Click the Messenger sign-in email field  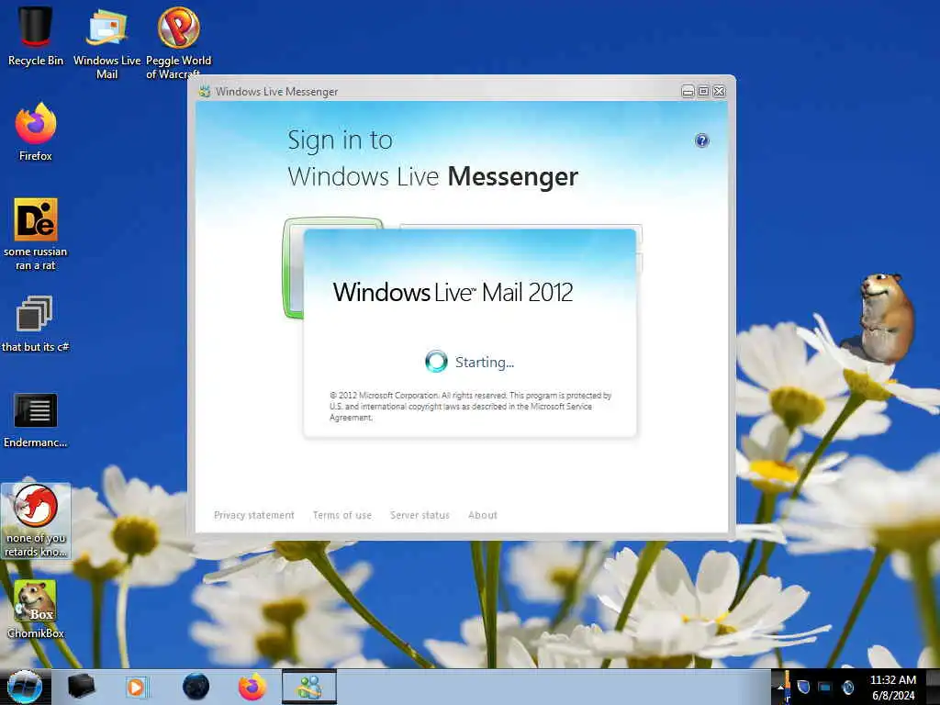(x=520, y=228)
